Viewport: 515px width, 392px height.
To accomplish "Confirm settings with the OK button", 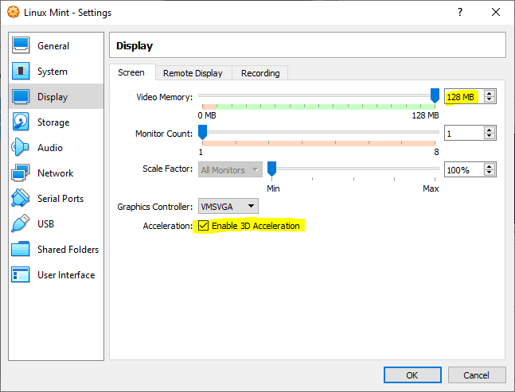I will pos(412,375).
